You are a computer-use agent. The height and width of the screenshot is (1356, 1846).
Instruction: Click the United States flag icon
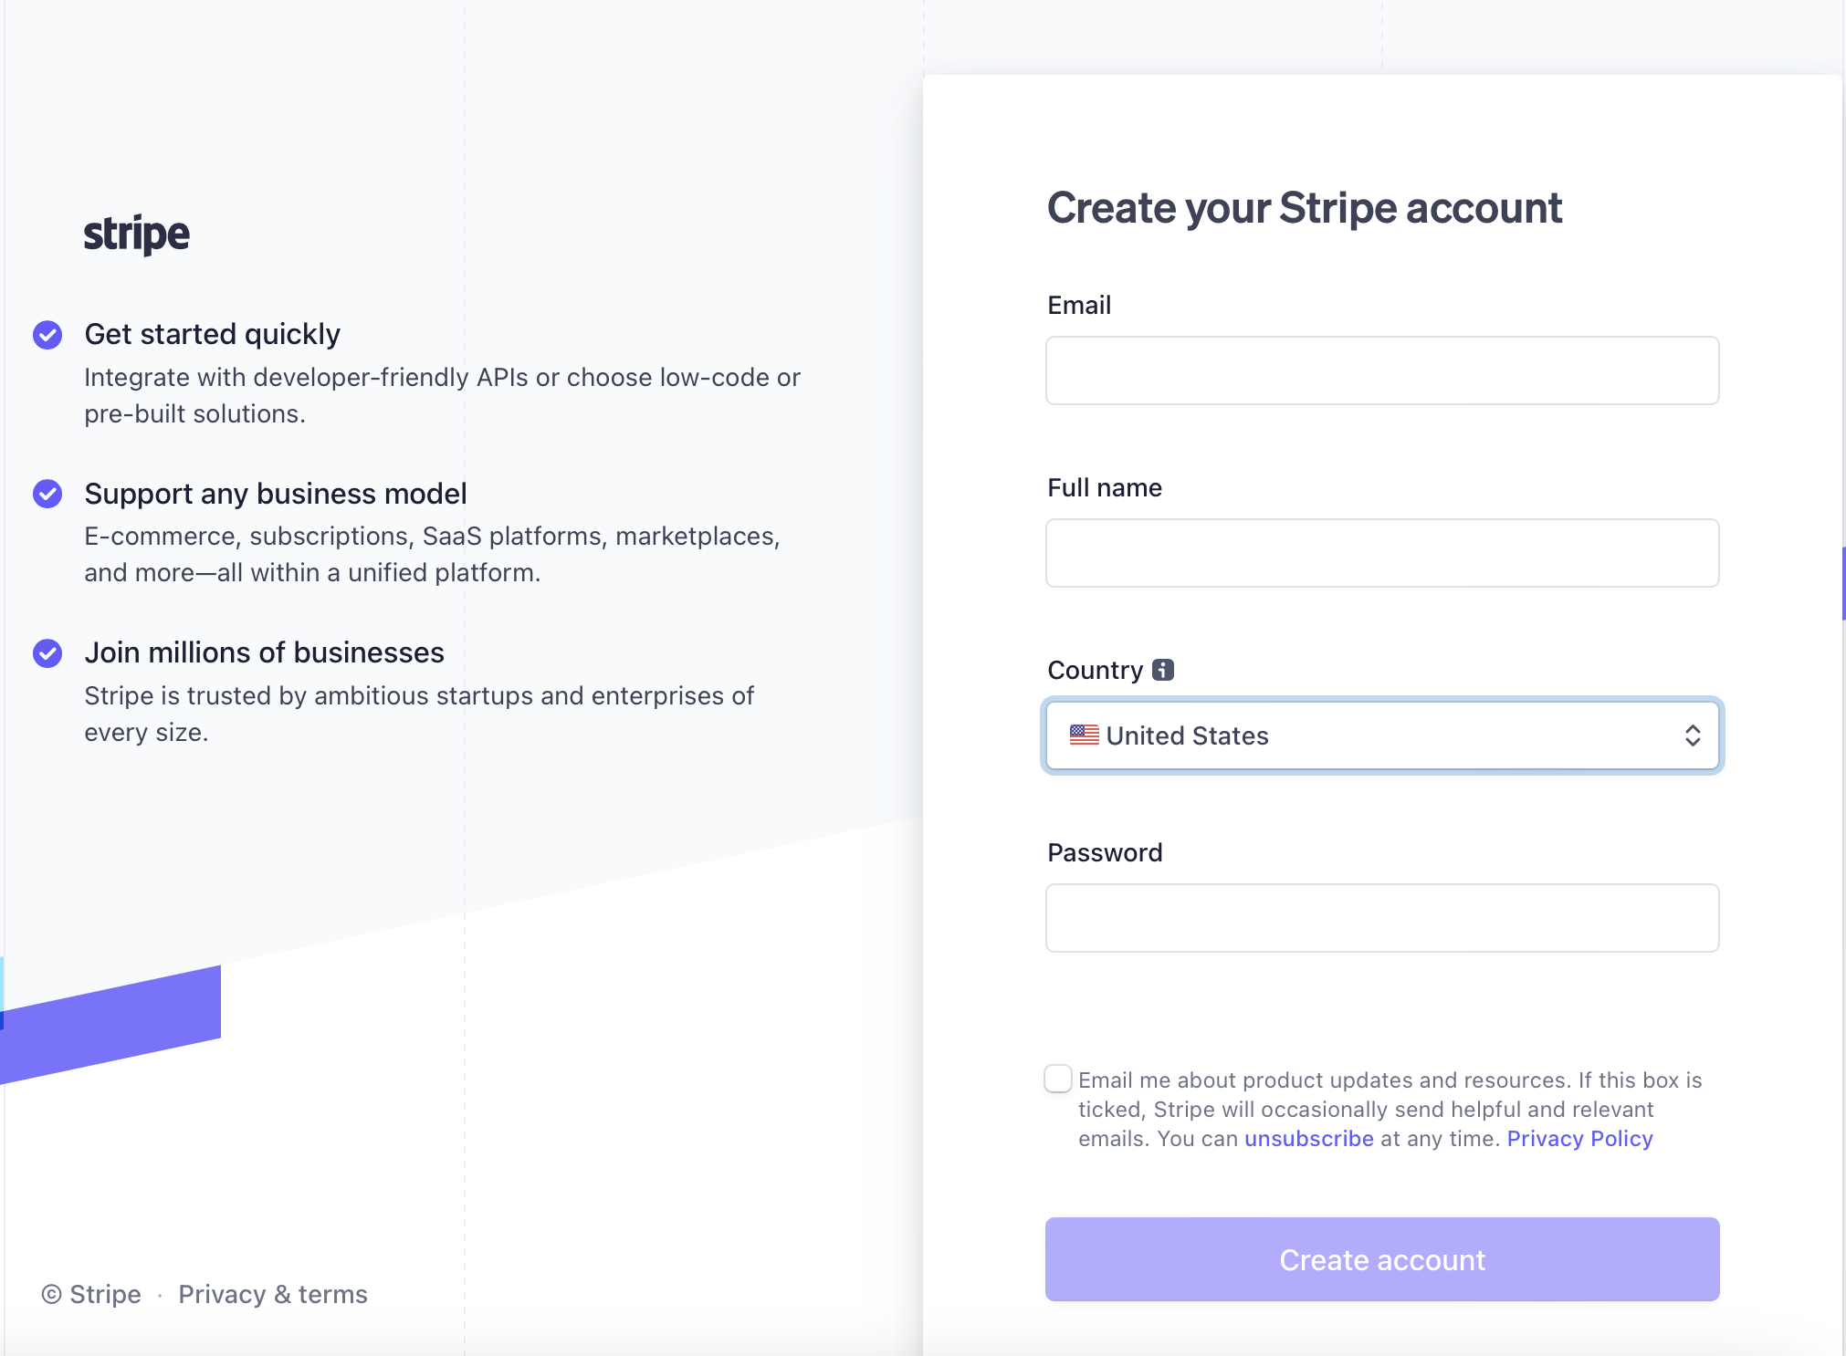point(1085,735)
